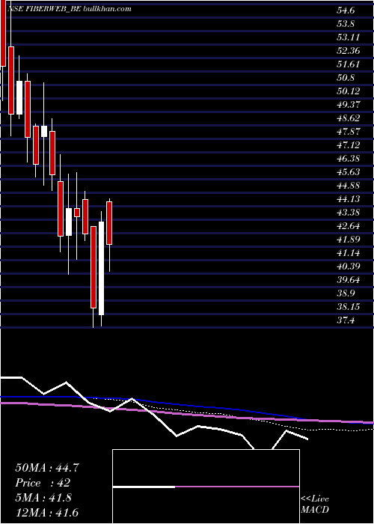Viewport: 374px width, 524px height.
Task: Click the <<Live MACD label
Action: (x=315, y=505)
